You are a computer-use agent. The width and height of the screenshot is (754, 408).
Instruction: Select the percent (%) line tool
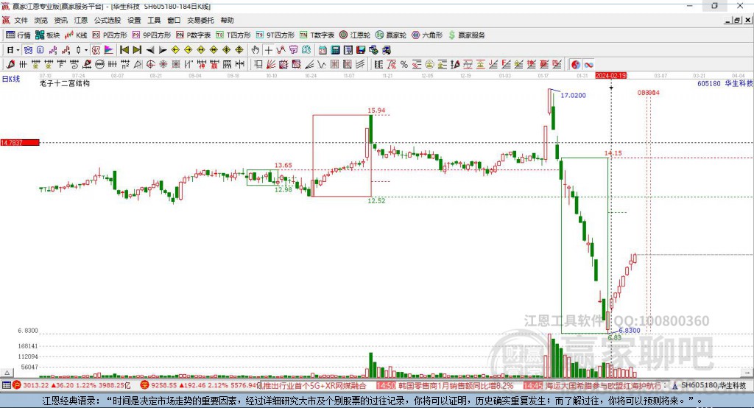point(404,65)
